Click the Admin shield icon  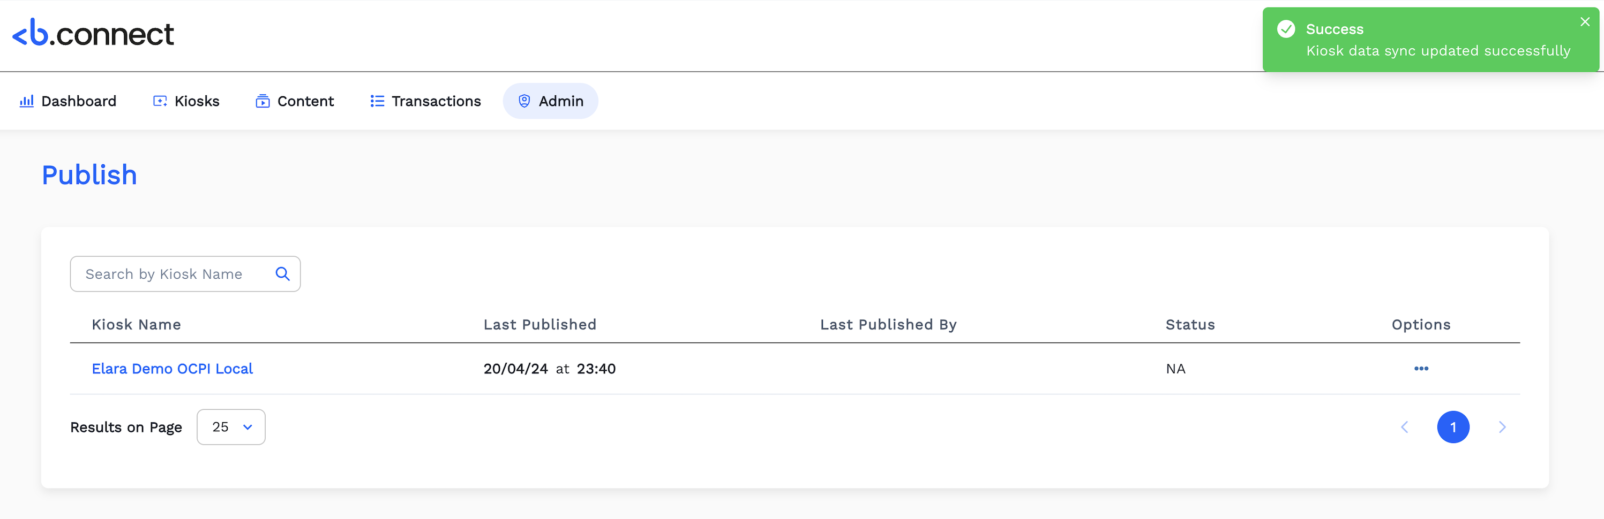click(524, 101)
